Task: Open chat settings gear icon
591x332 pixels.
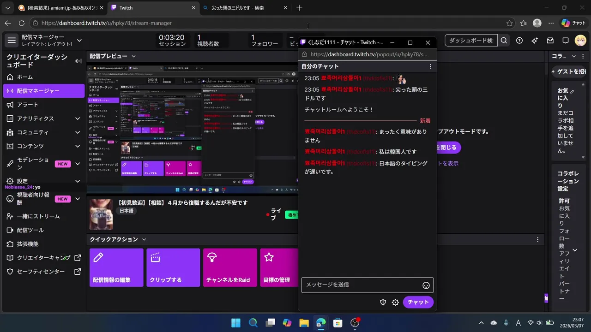Action: (x=395, y=302)
